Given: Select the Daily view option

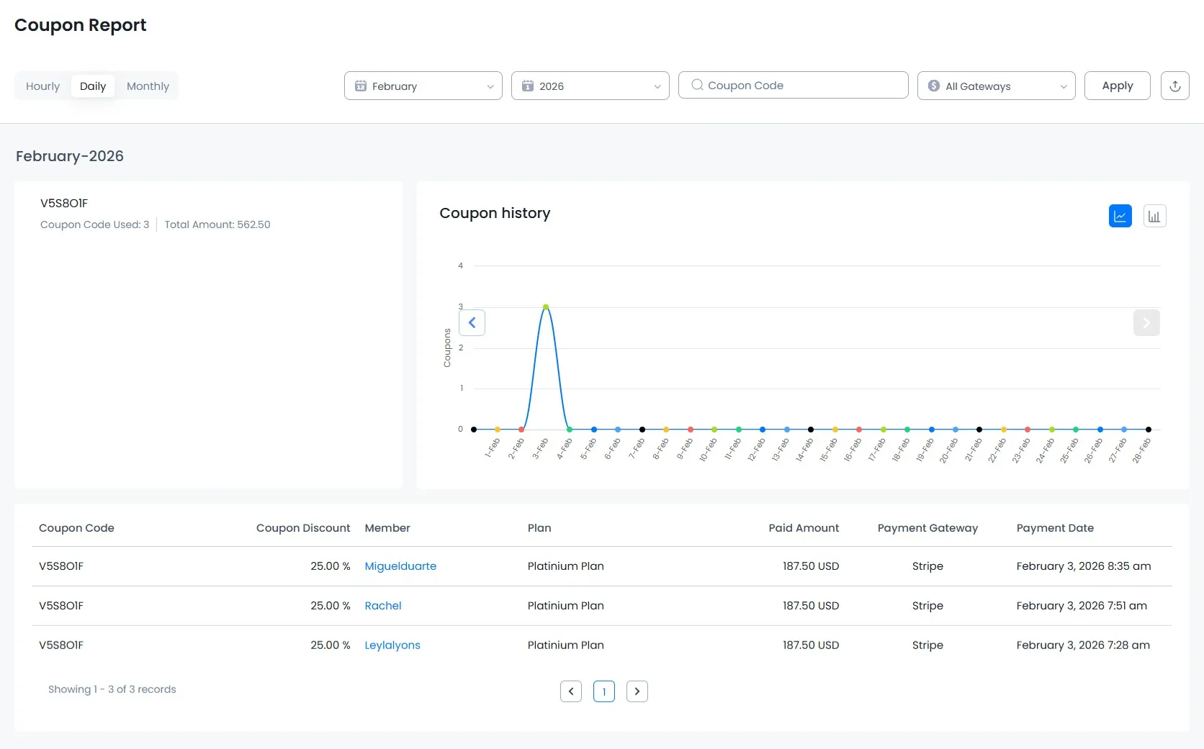Looking at the screenshot, I should point(93,86).
